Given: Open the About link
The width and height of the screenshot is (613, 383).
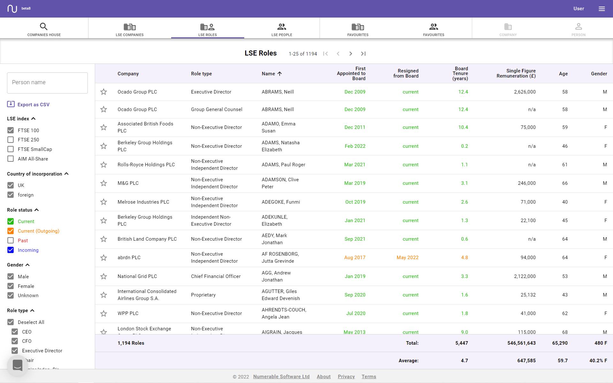Looking at the screenshot, I should 323,377.
